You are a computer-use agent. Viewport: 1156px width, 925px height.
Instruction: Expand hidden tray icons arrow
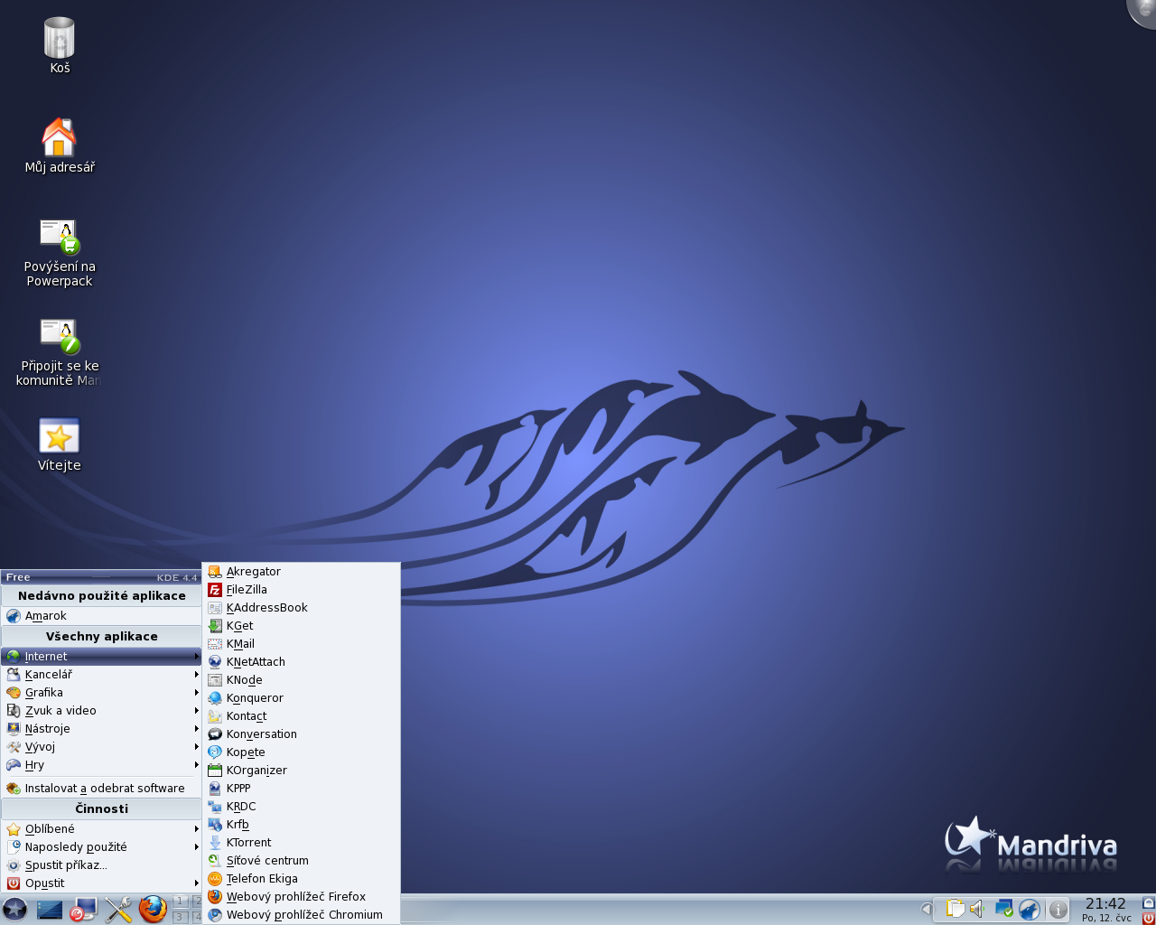click(x=927, y=909)
